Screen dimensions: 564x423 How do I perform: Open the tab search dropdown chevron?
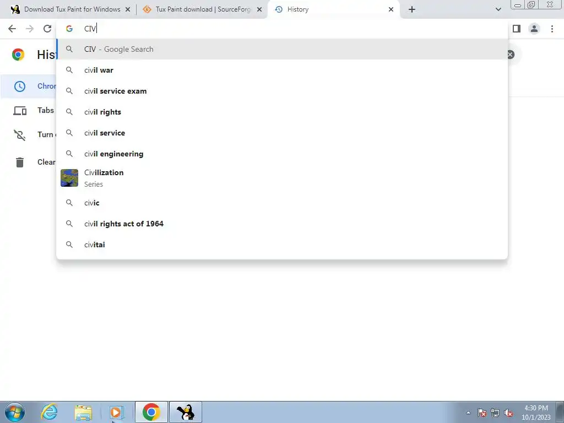click(498, 9)
